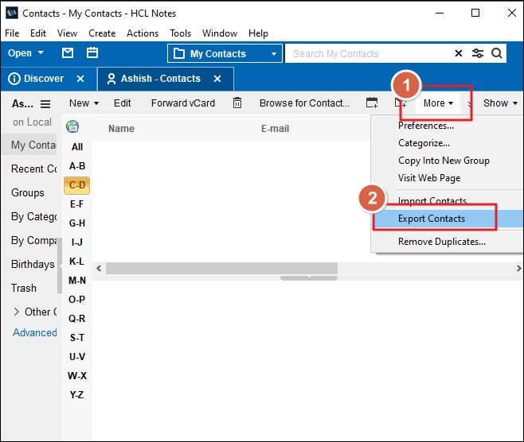This screenshot has height=442, width=524.
Task: Expand the My Contacts search scope dropdown
Action: pyautogui.click(x=274, y=54)
